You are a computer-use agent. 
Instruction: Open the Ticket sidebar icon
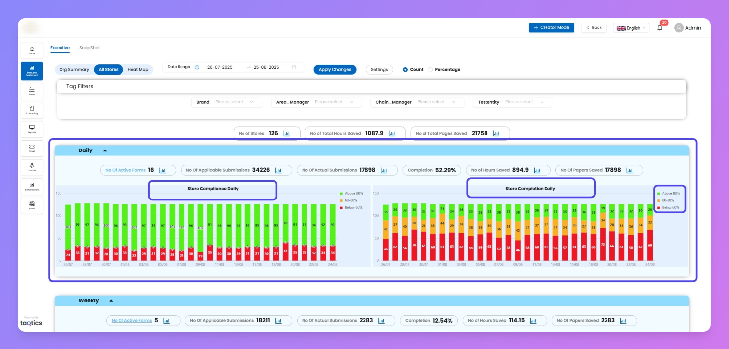pos(32,149)
